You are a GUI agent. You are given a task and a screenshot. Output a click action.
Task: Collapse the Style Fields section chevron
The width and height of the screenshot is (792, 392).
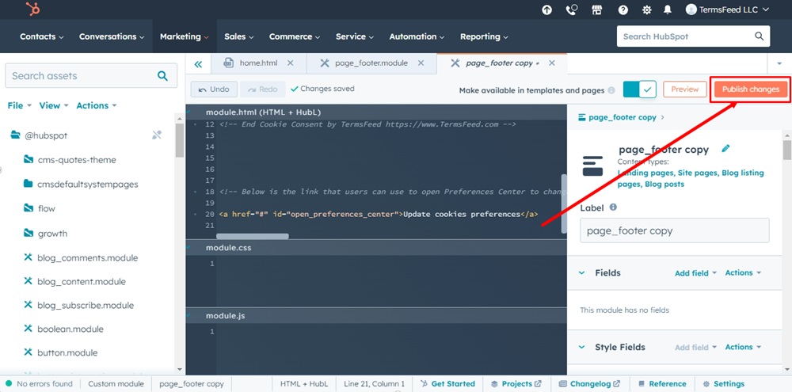click(582, 347)
